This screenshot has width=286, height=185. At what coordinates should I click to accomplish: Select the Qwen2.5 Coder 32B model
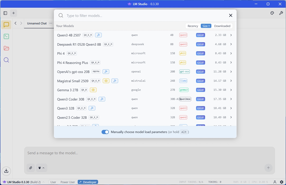72,117
